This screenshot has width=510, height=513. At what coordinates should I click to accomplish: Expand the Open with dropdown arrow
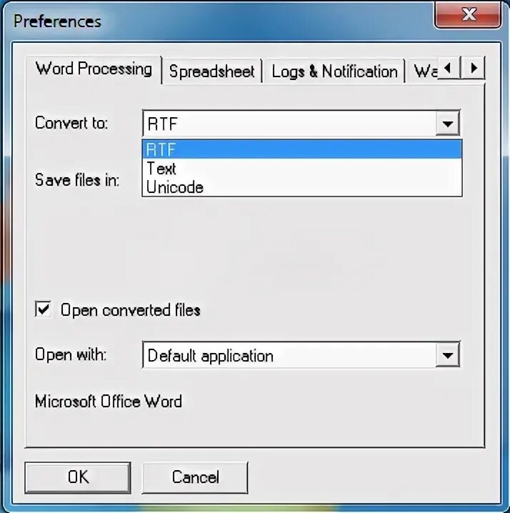pyautogui.click(x=448, y=354)
